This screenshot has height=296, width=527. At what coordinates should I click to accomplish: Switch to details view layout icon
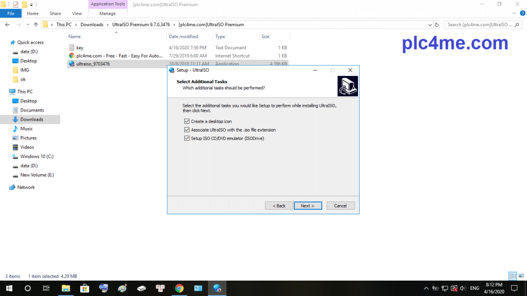tap(513, 276)
